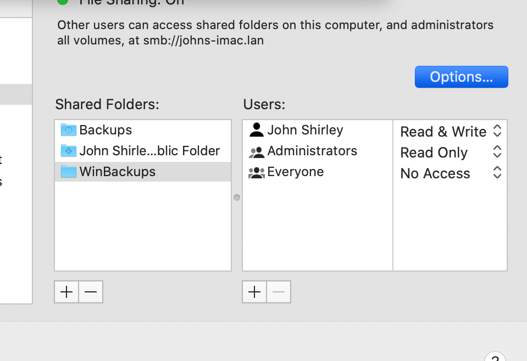Image resolution: width=527 pixels, height=361 pixels.
Task: Click the Backups folder icon
Action: click(68, 130)
